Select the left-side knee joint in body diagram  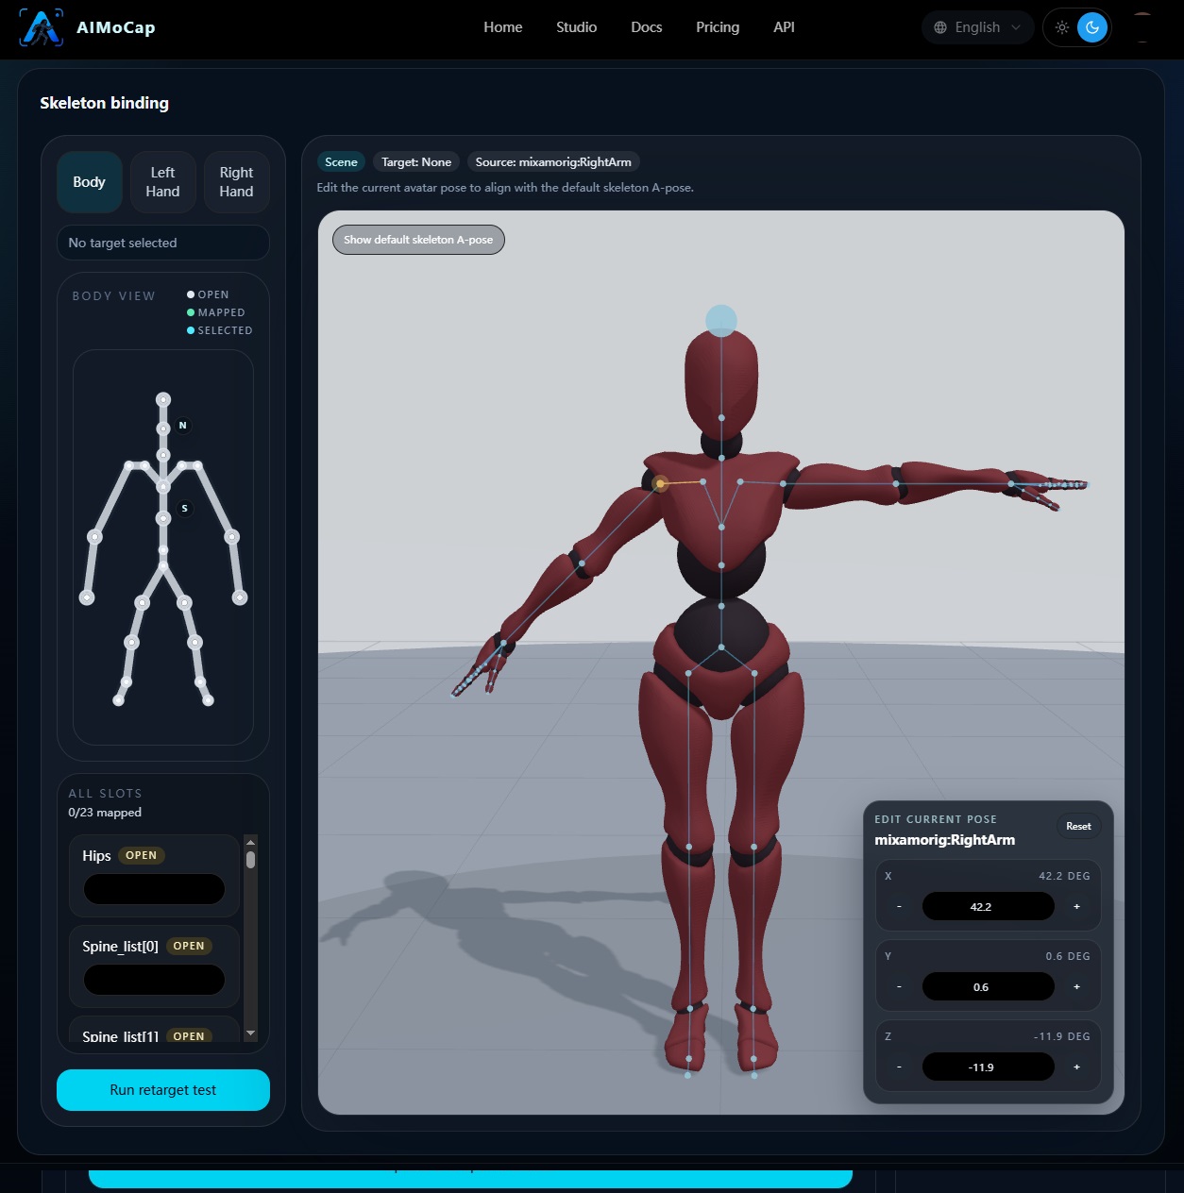[131, 643]
